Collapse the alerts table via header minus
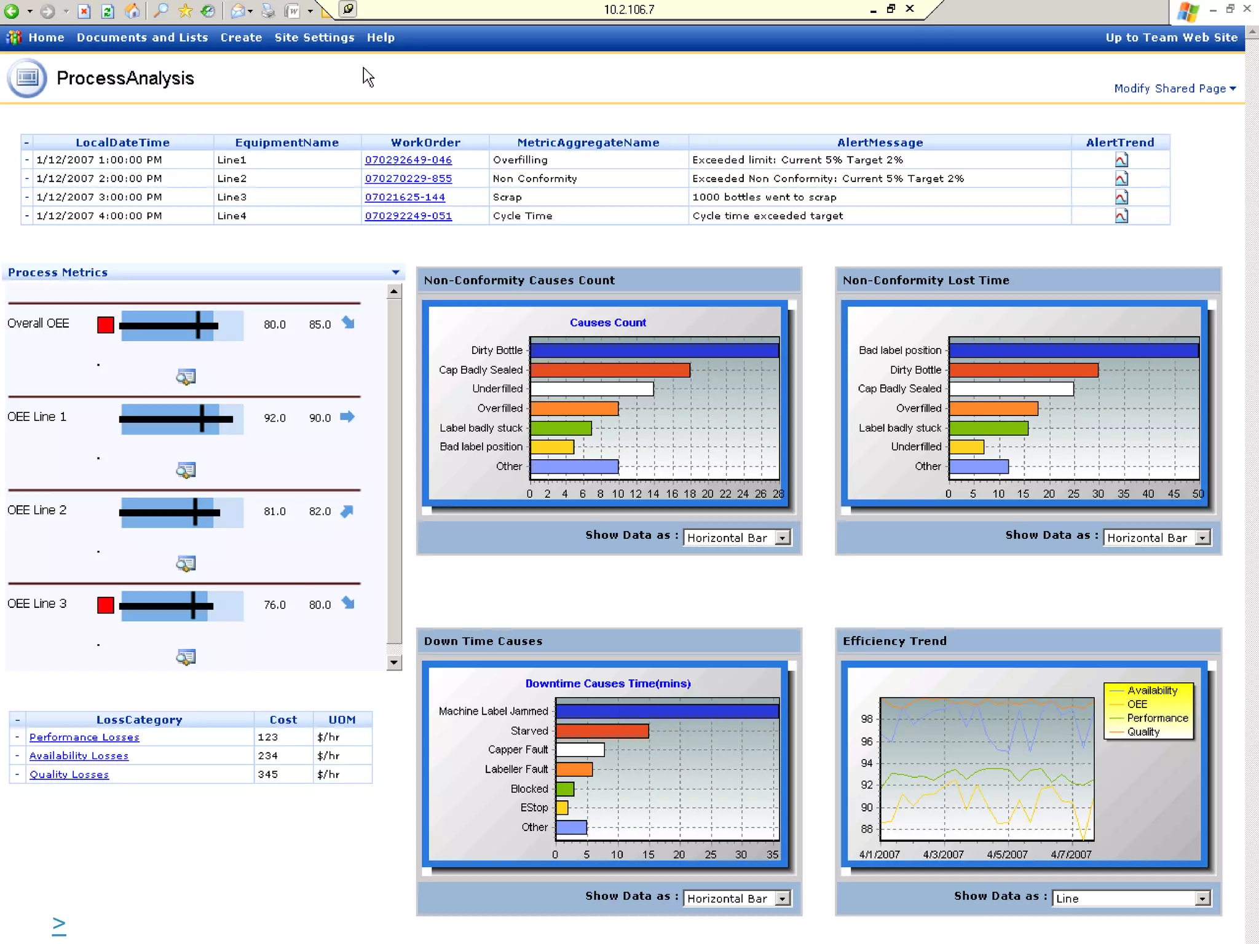This screenshot has width=1259, height=944. 26,143
